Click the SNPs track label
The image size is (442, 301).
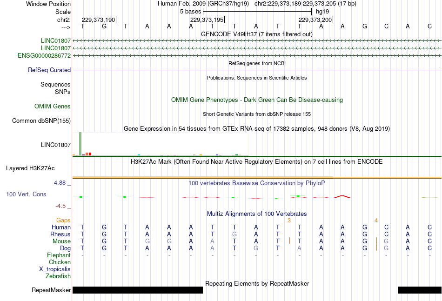coord(63,92)
